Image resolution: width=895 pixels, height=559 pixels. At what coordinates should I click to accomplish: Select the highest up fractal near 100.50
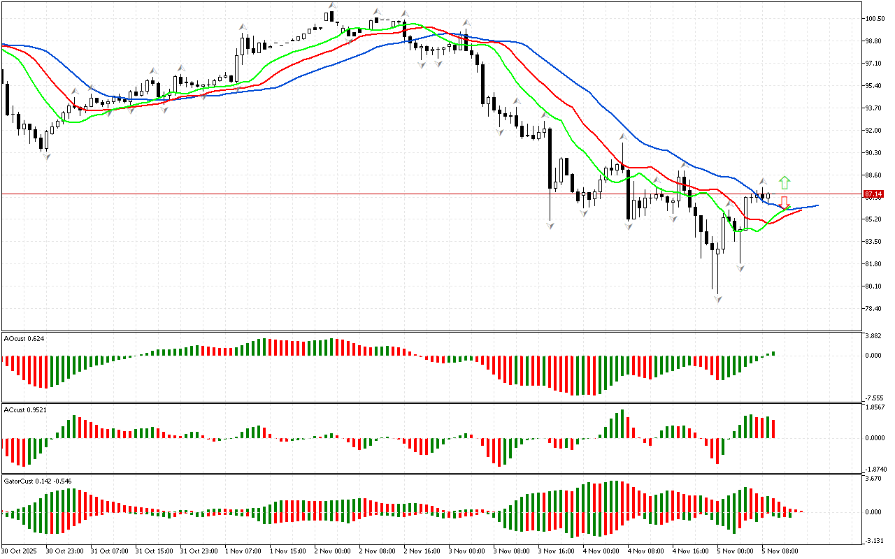333,6
